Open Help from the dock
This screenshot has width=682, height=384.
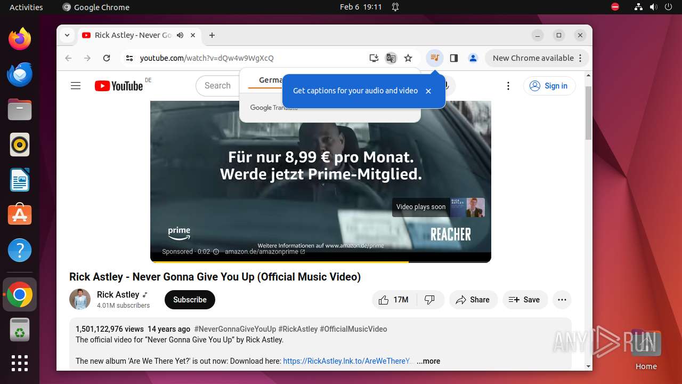[20, 250]
